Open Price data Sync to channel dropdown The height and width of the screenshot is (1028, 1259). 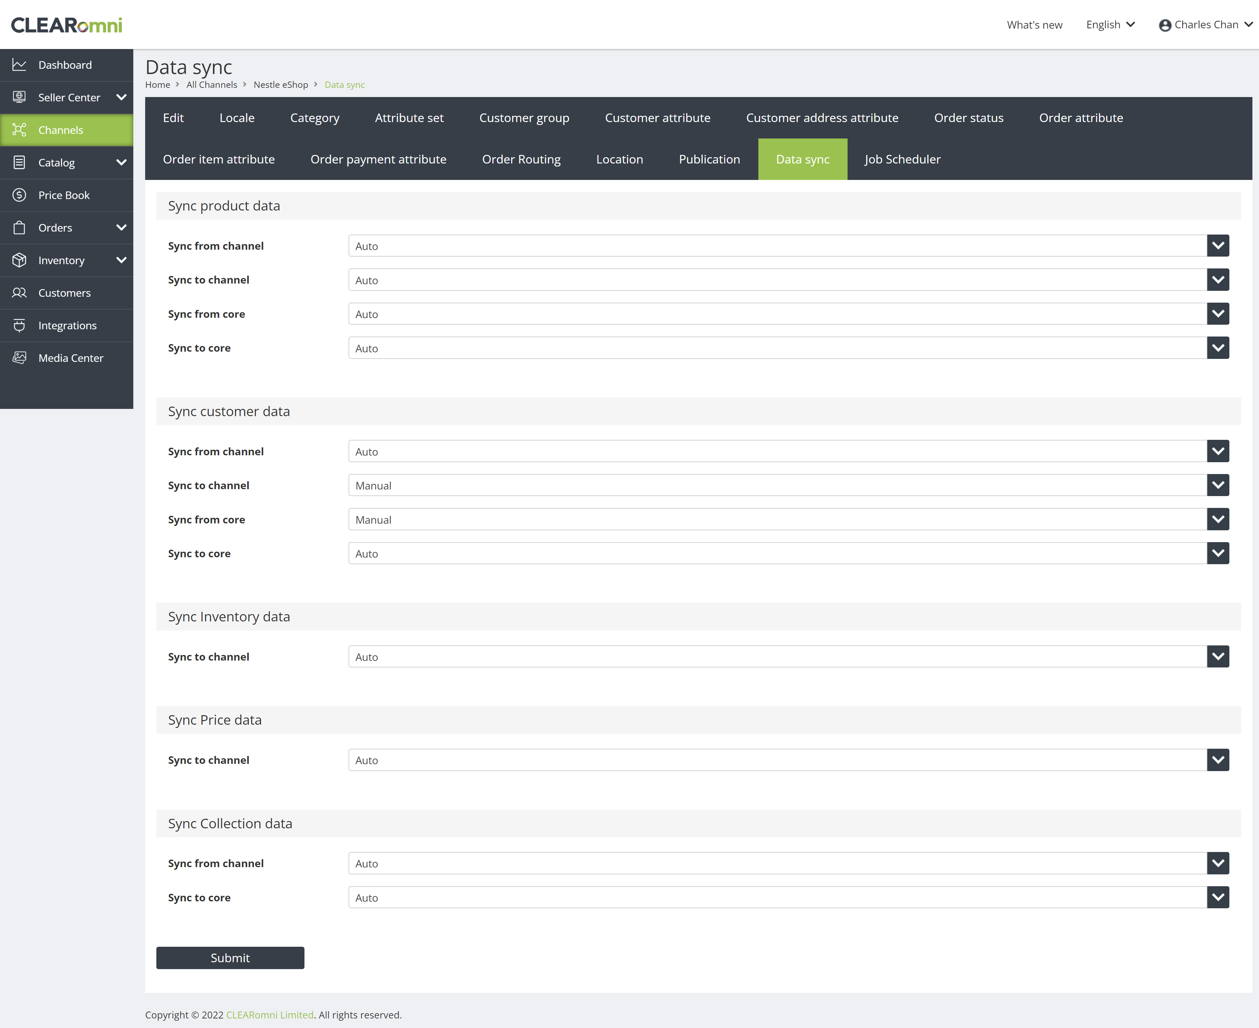[x=789, y=760]
